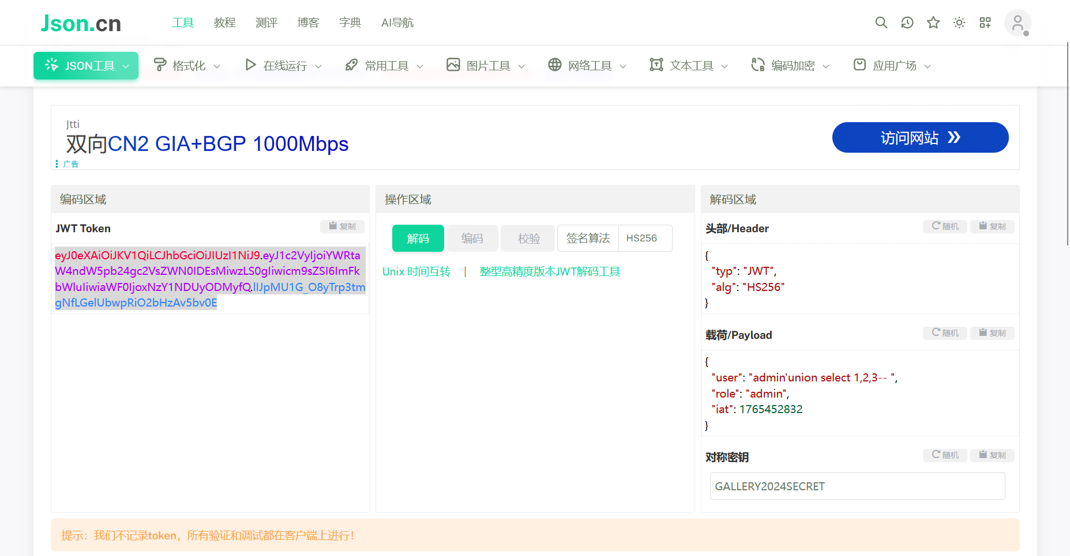Click the 访问网站 ad button
This screenshot has height=556, width=1070.
920,138
